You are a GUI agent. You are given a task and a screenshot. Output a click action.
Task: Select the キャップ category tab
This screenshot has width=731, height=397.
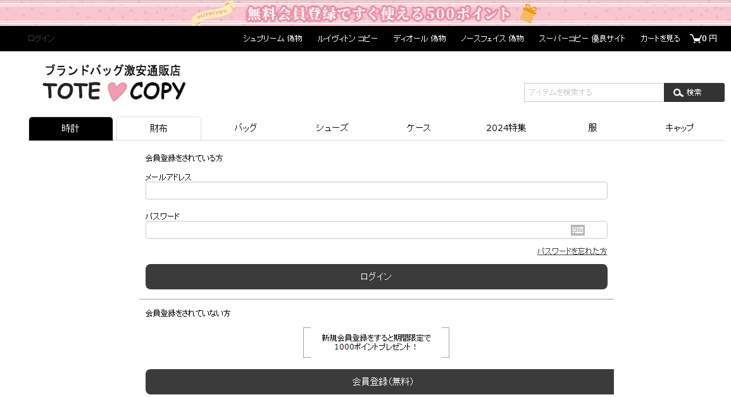click(x=679, y=128)
